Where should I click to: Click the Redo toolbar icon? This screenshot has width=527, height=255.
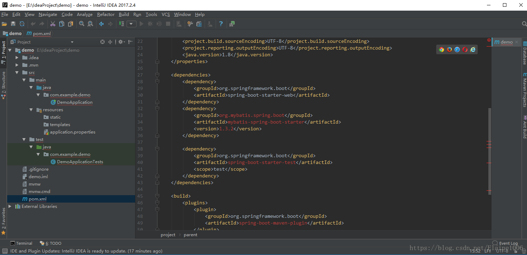[41, 24]
